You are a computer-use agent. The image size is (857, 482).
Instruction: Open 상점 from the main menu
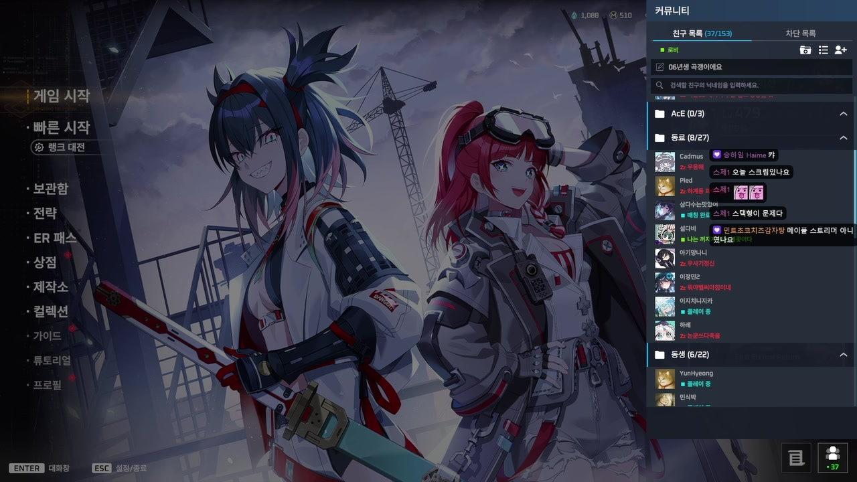46,262
